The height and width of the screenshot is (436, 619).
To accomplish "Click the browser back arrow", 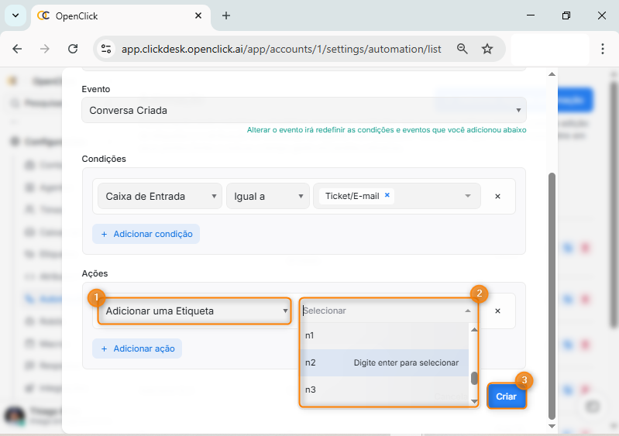I will [x=17, y=49].
